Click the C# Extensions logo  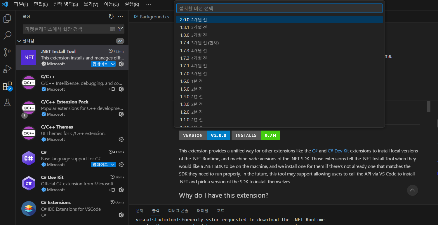pyautogui.click(x=29, y=208)
